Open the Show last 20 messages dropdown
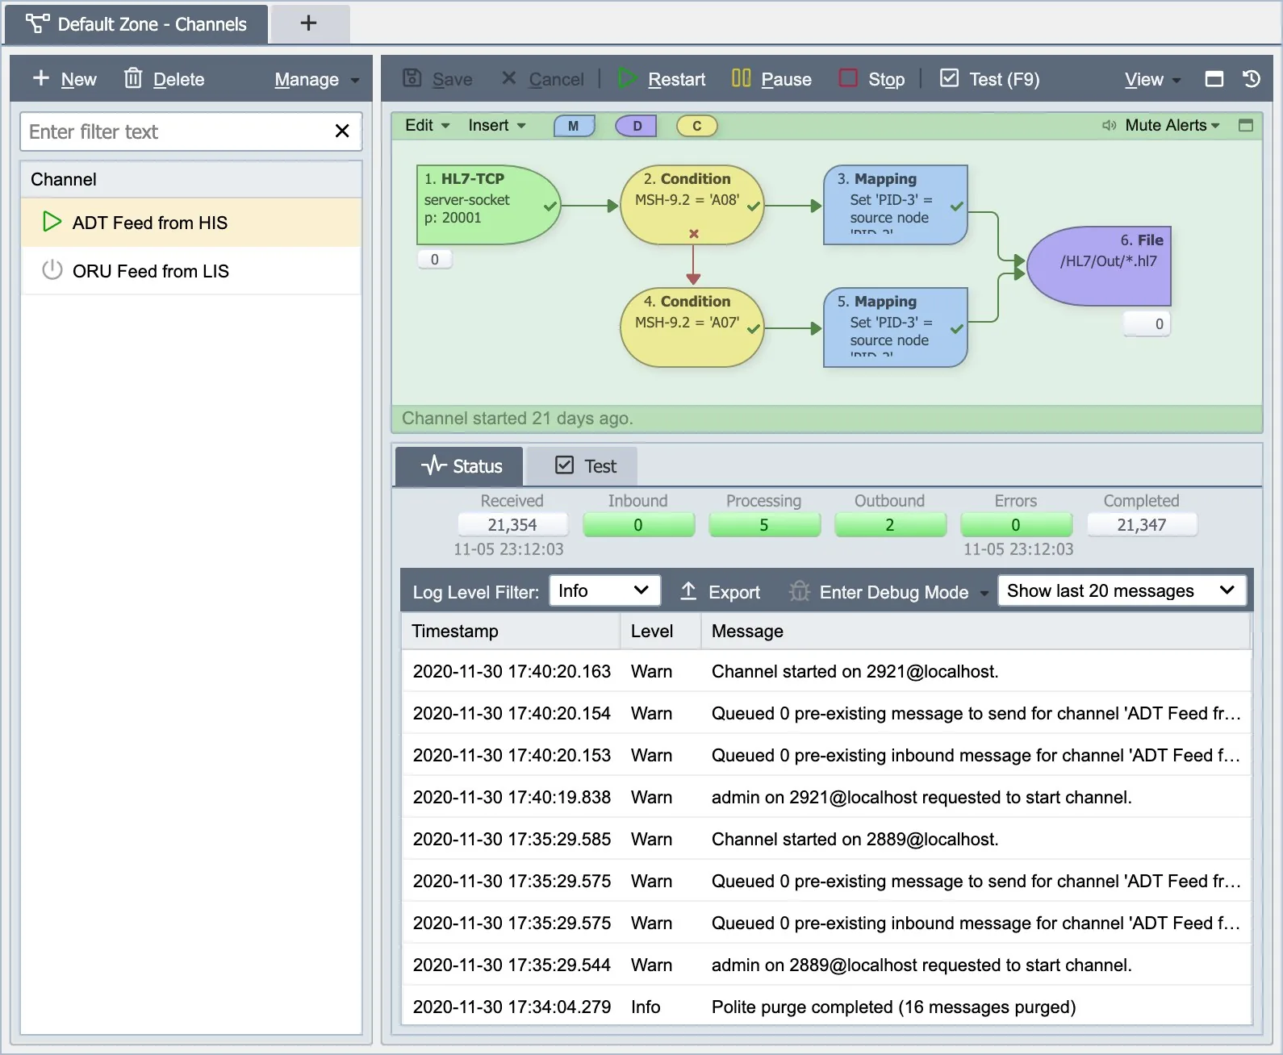 coord(1122,590)
